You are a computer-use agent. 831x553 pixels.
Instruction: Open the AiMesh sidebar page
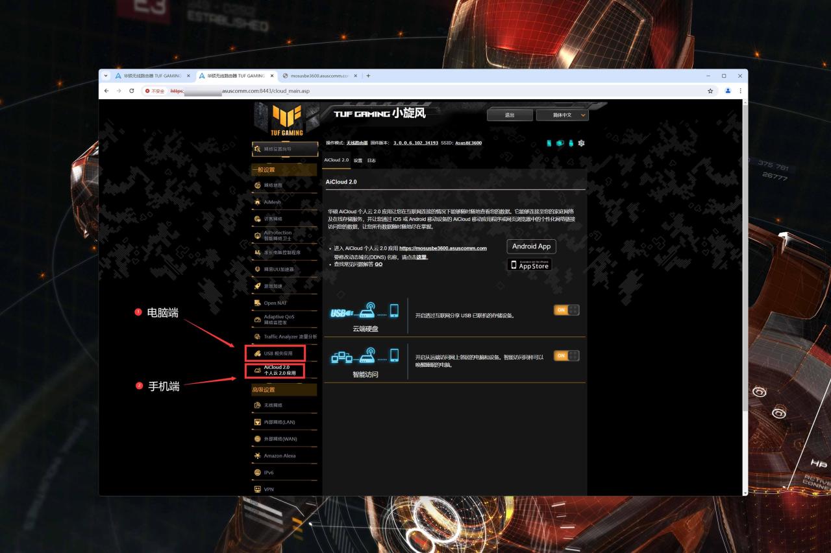(x=284, y=202)
